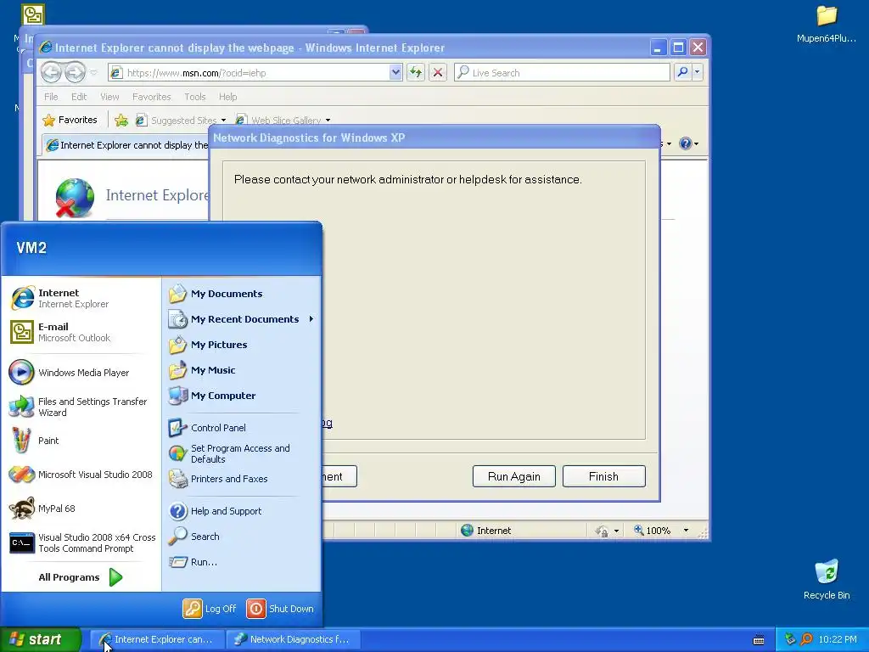Click the address bar URL field
This screenshot has width=869, height=652.
tap(255, 73)
